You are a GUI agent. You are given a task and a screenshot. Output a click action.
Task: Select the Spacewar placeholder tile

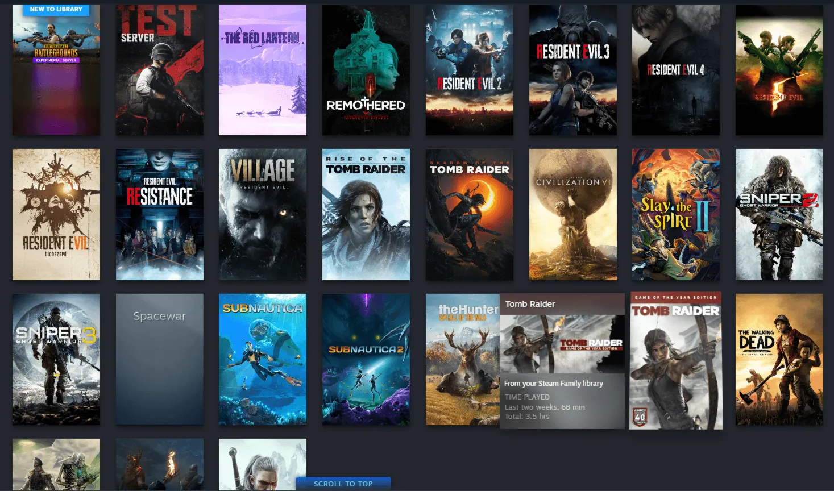(160, 359)
